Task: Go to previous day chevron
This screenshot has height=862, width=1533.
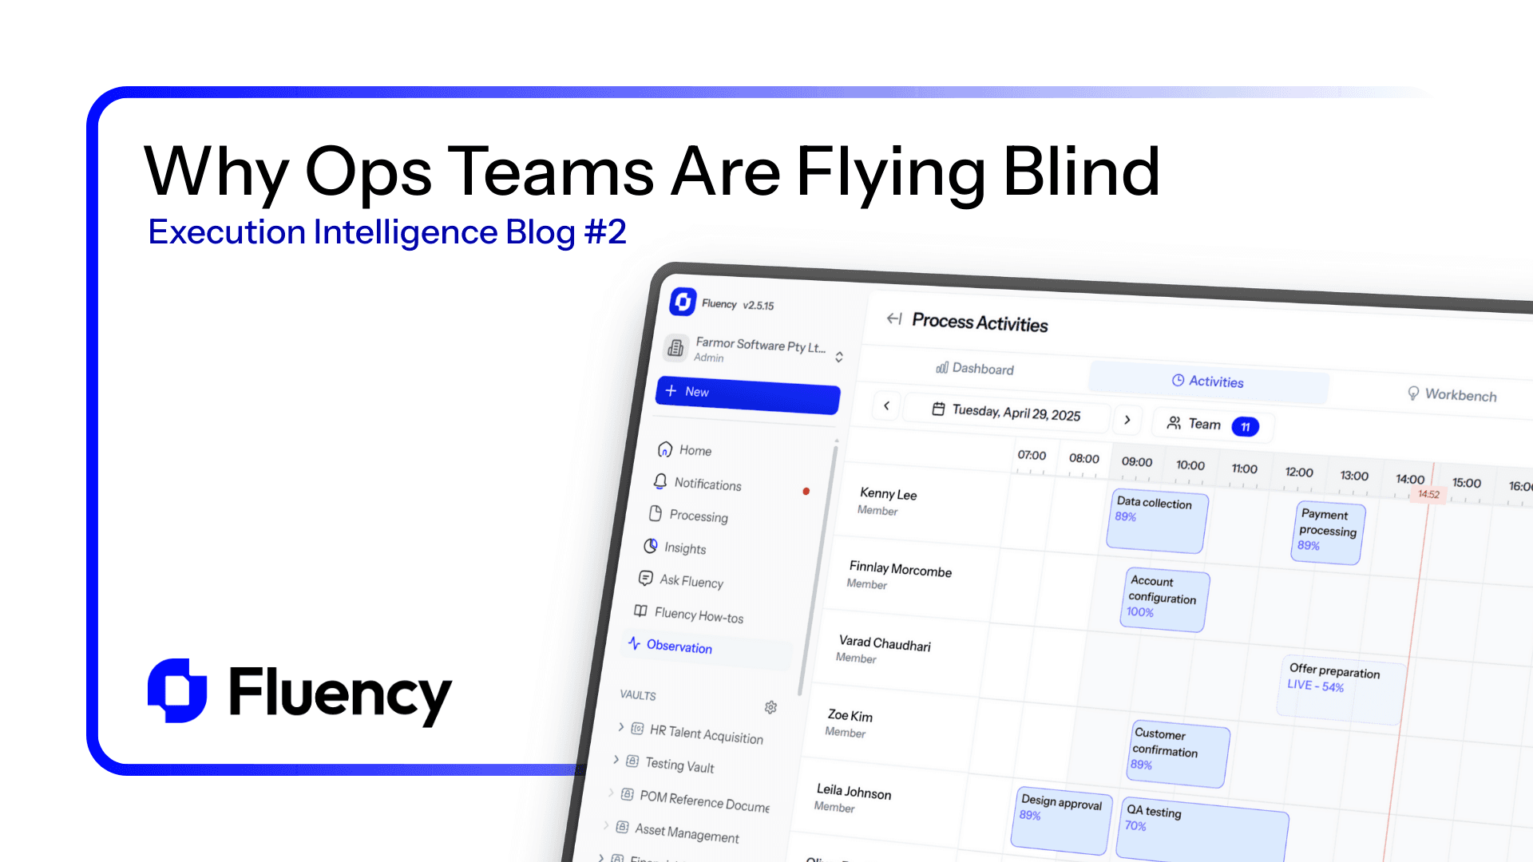Action: pyautogui.click(x=886, y=405)
